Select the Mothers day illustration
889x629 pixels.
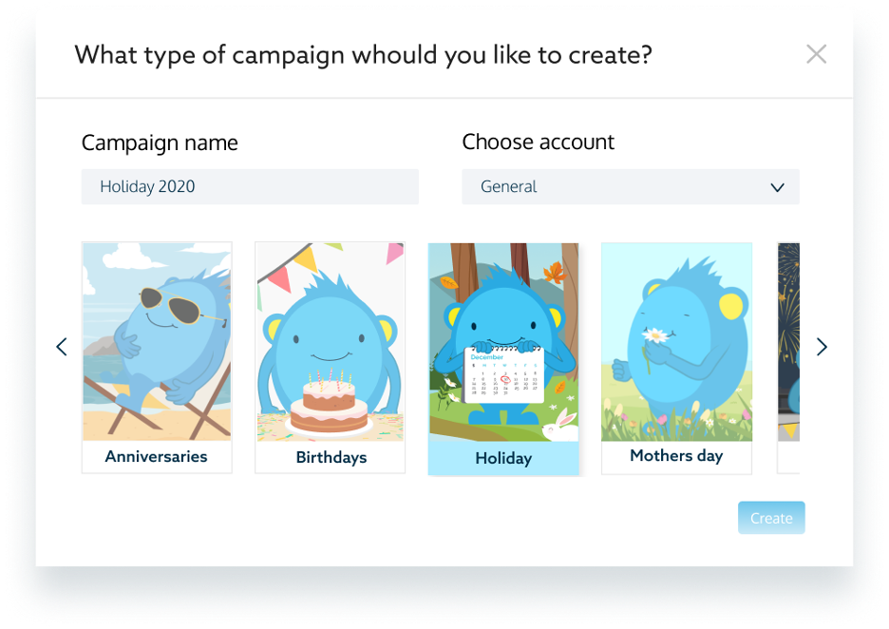[676, 342]
